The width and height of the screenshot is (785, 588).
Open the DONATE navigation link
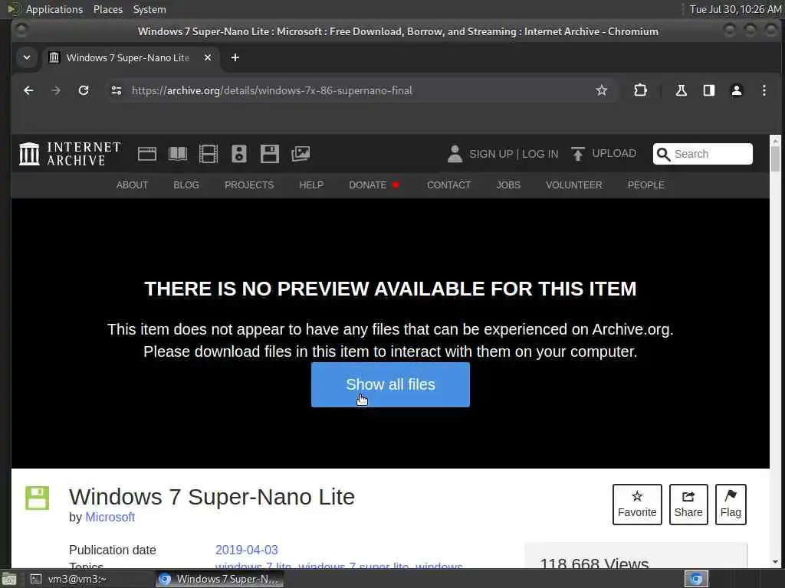coord(368,185)
